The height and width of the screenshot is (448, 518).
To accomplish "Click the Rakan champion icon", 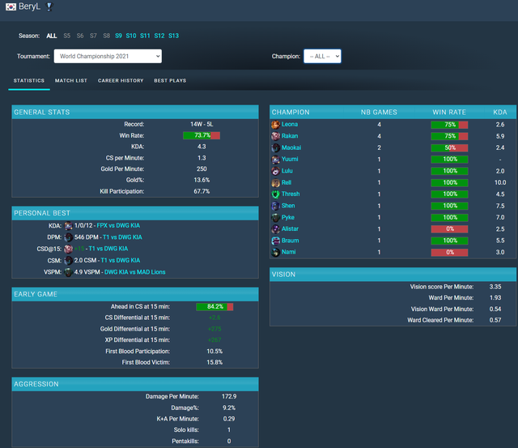I will (x=276, y=136).
